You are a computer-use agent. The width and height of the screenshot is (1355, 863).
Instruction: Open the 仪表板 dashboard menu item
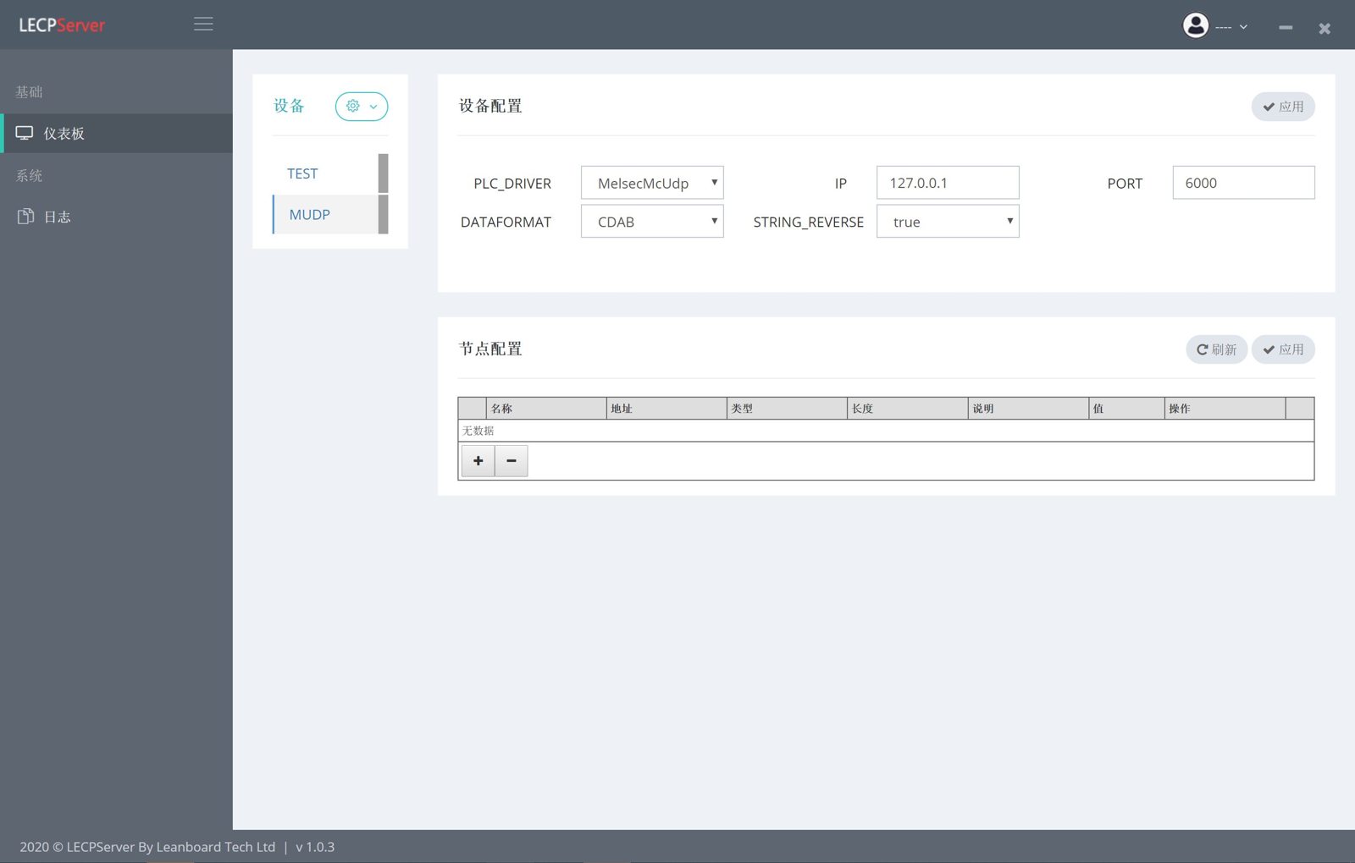point(117,134)
